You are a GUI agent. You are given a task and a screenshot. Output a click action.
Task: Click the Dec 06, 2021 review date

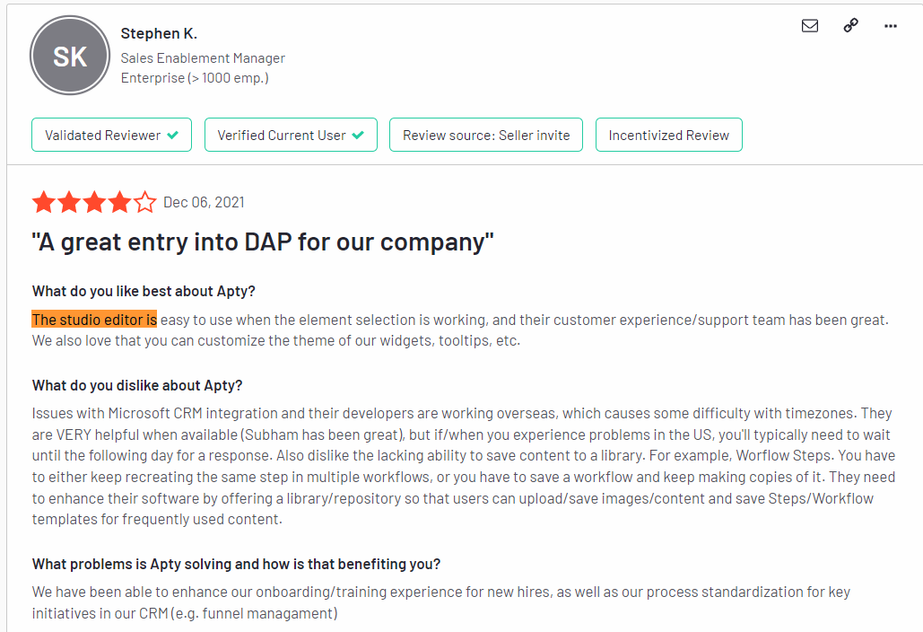tap(204, 202)
